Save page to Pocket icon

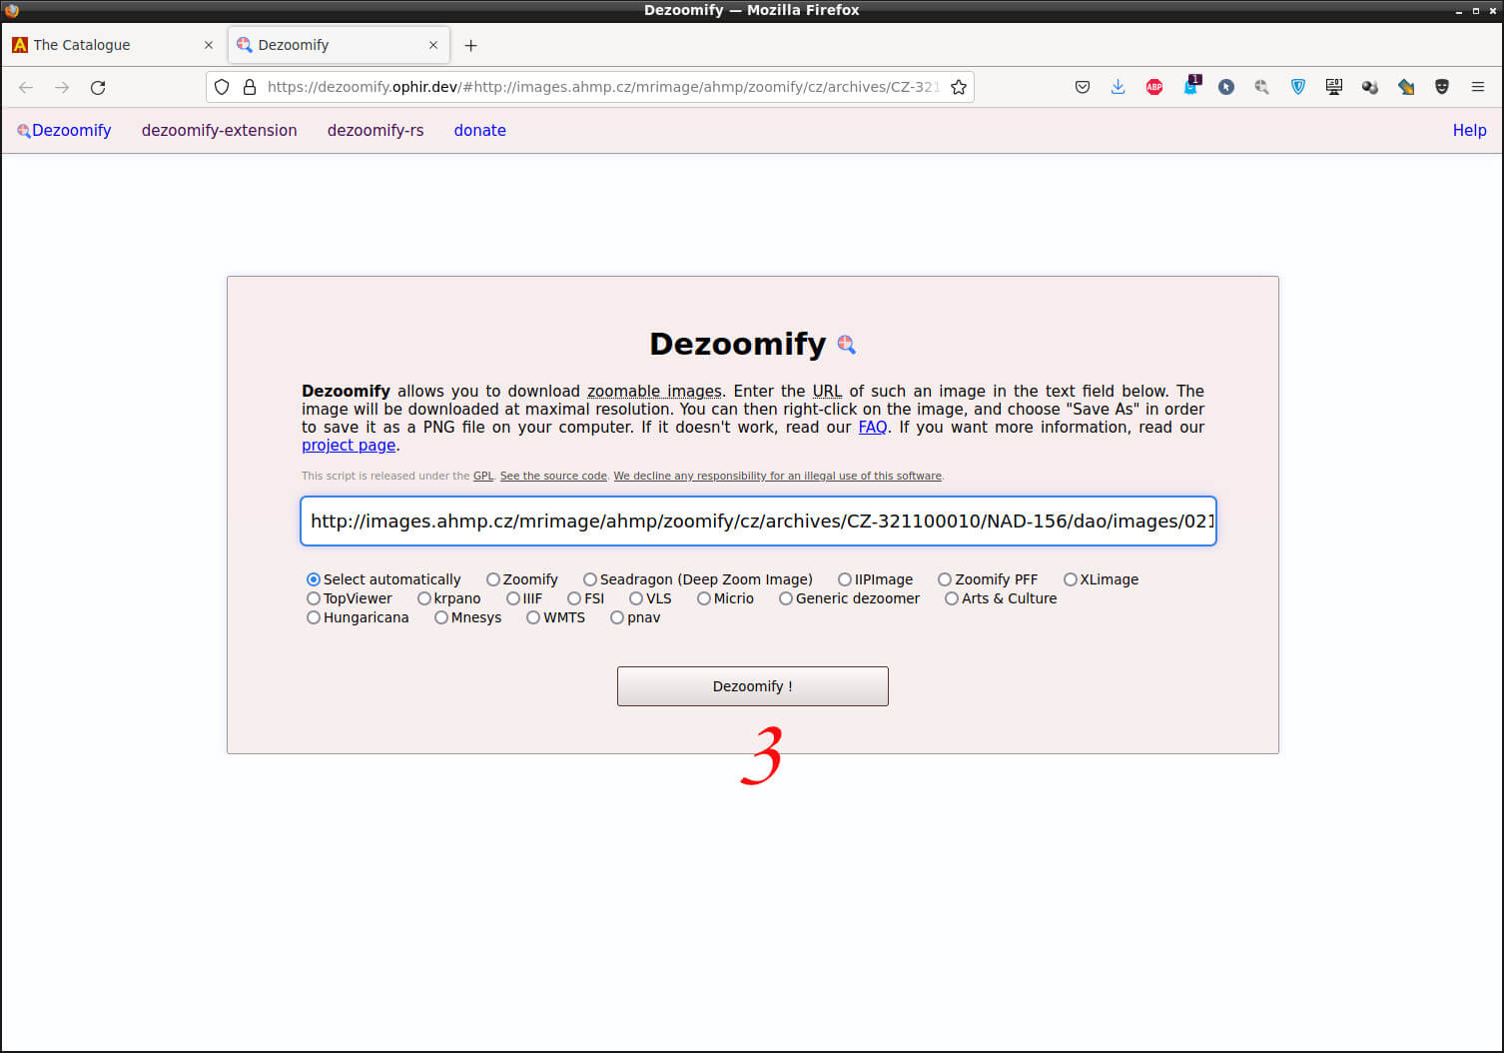1083,87
